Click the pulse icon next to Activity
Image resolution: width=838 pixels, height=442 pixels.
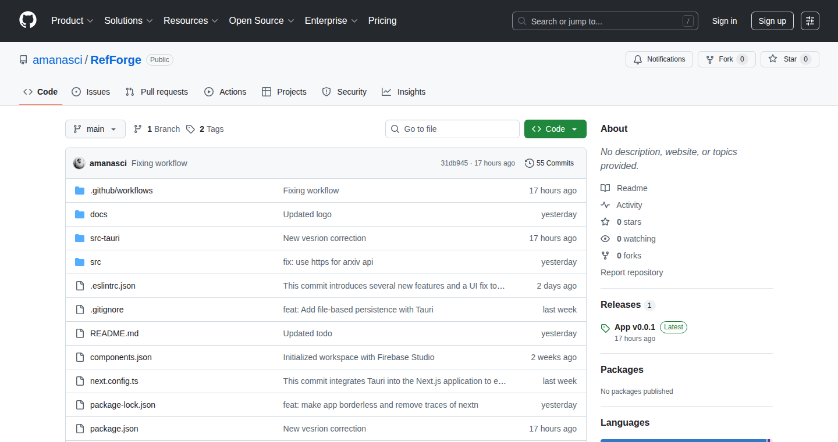tap(605, 205)
